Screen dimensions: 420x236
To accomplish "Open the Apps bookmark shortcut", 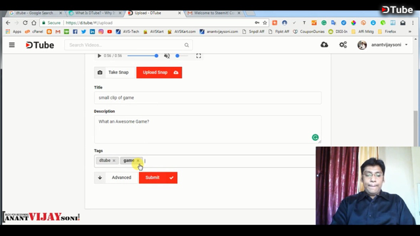I will pos(13,31).
